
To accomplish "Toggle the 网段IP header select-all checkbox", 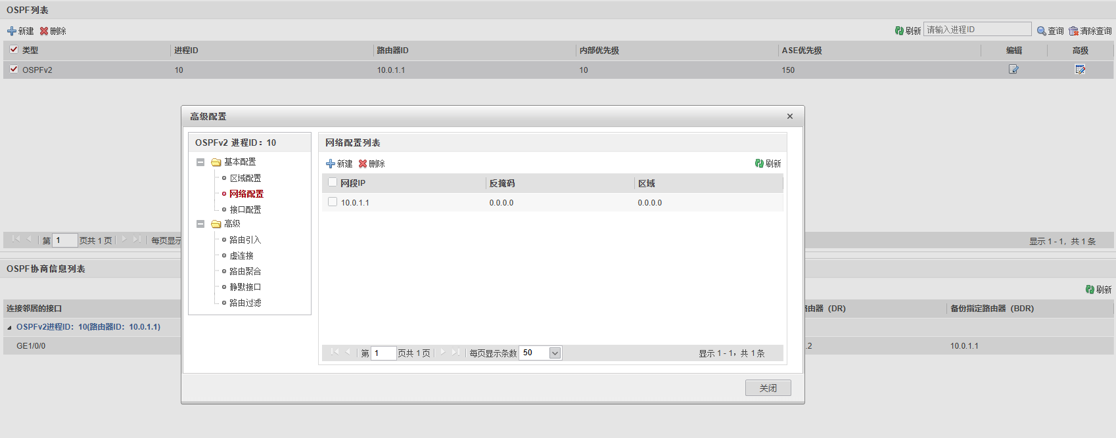I will pos(333,183).
